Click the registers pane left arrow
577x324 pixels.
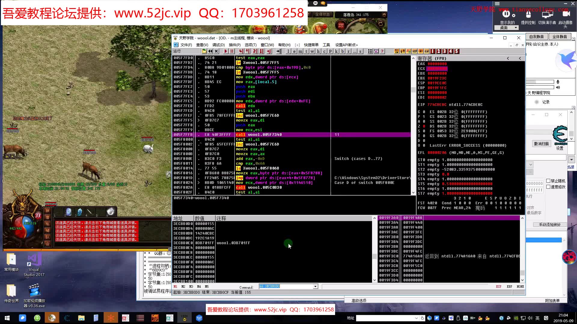pos(508,58)
